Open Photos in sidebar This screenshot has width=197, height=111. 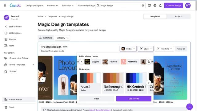(x=10, y=39)
